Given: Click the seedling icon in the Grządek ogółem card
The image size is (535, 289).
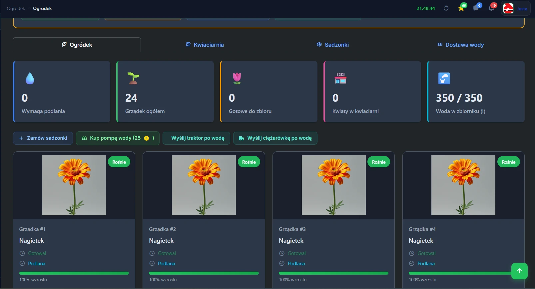Looking at the screenshot, I should point(133,78).
